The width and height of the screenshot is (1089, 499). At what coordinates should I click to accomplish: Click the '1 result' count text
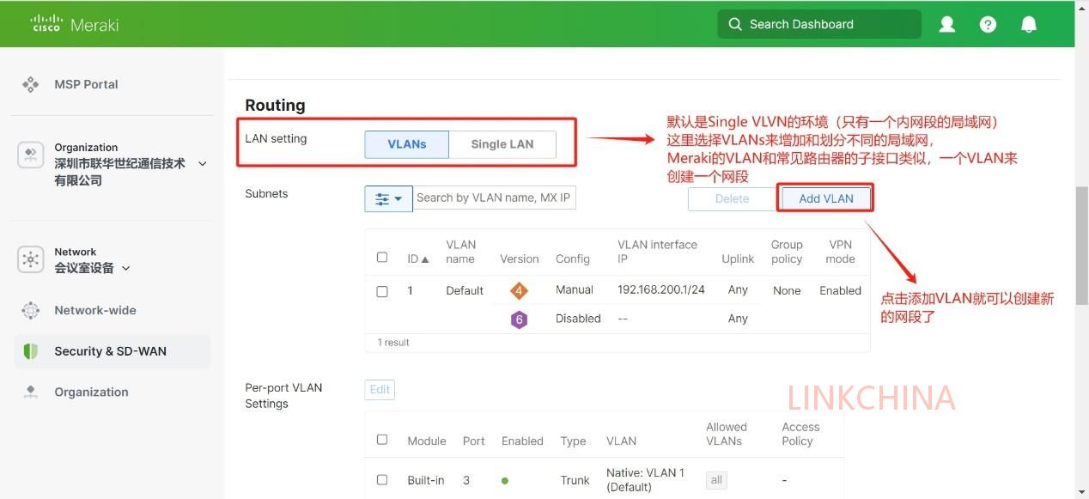[x=393, y=343]
